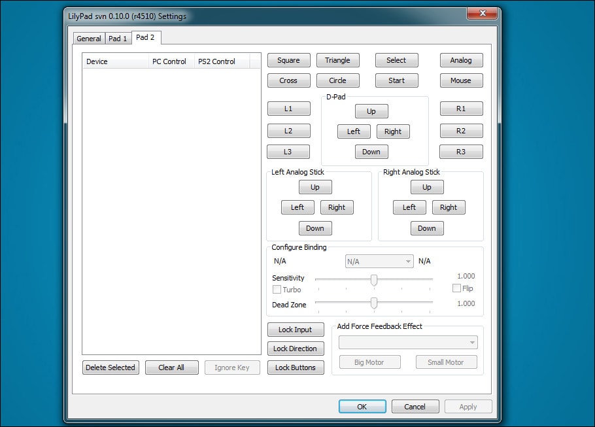Screen dimensions: 595x427
Task: Bind Left Analog Stick Right
Action: coord(337,207)
